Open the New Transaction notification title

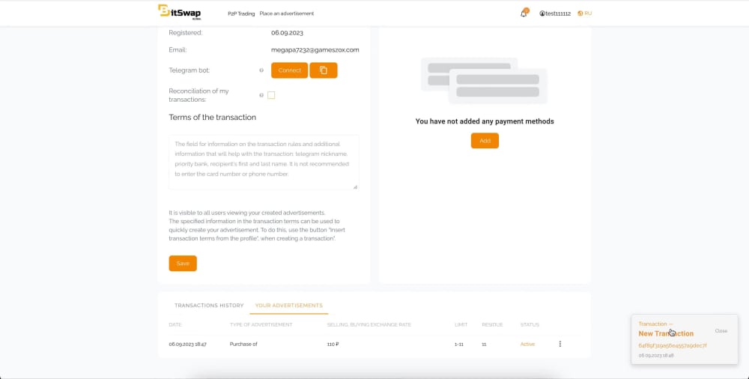(666, 333)
